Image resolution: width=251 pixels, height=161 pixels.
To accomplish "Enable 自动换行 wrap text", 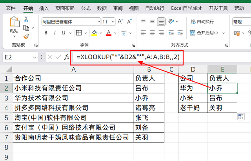I will [202, 22].
